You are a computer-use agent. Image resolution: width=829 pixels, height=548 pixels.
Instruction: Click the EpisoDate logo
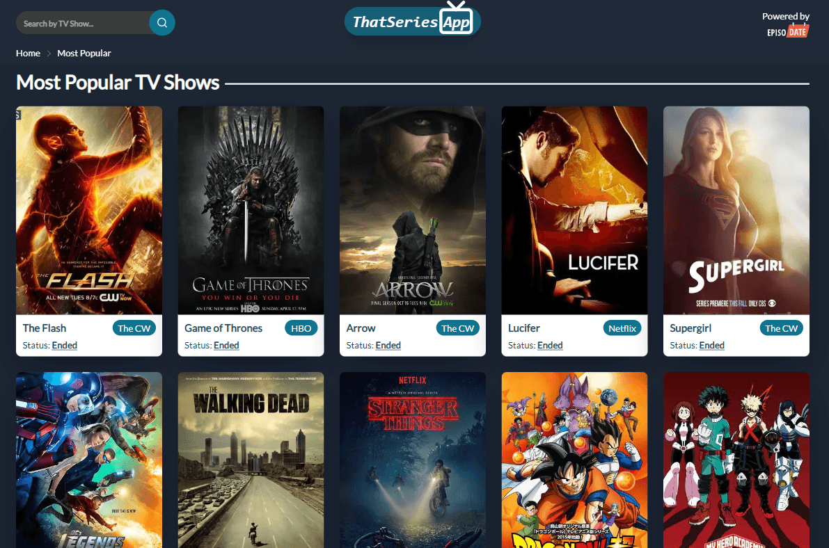tap(787, 31)
